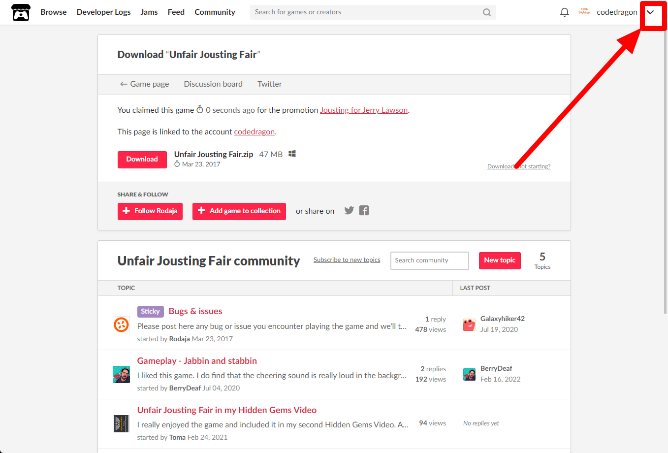This screenshot has height=453, width=668.
Task: Open the Twitter tab link
Action: (270, 84)
